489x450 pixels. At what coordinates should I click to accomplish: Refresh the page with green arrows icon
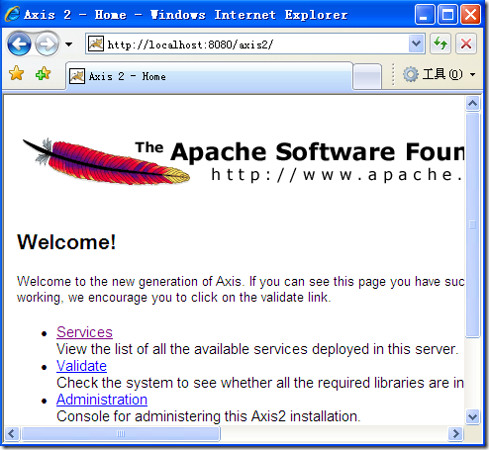tap(440, 44)
